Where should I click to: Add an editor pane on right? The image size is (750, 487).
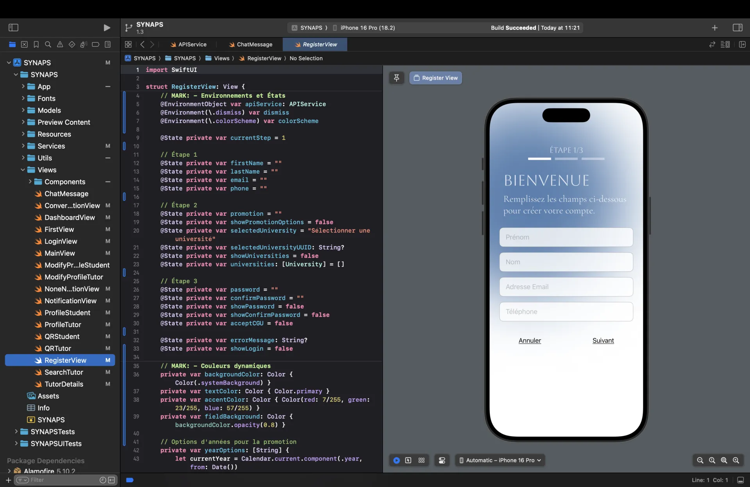(x=742, y=45)
